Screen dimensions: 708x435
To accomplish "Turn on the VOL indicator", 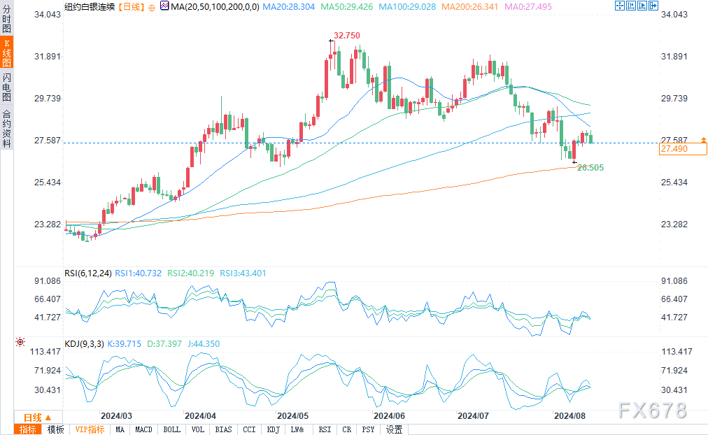I will [198, 429].
